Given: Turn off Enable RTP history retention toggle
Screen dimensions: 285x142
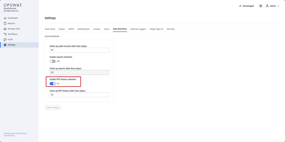Looking at the screenshot, I should [x=53, y=84].
